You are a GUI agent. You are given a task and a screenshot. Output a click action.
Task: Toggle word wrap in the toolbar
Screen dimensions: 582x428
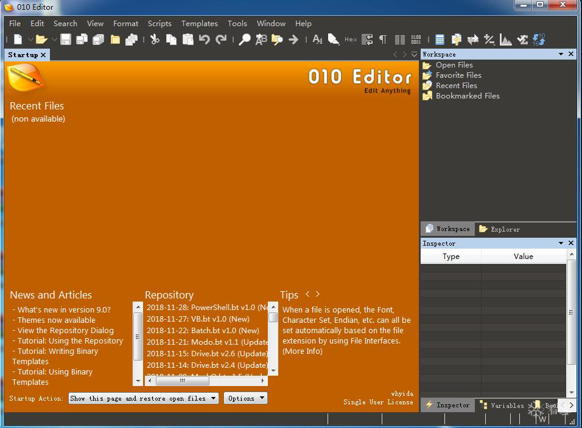coord(367,40)
